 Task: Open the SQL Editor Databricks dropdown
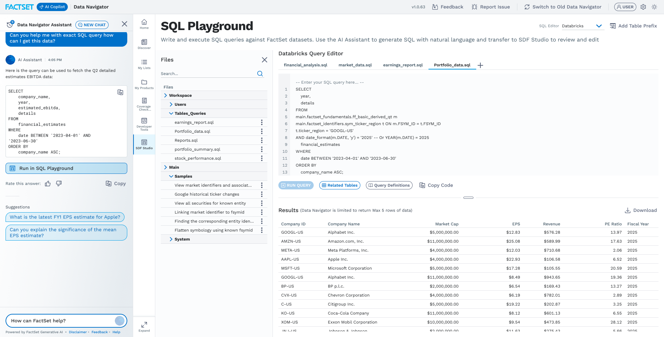(x=583, y=26)
